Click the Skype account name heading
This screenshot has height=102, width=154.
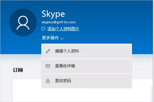53,14
